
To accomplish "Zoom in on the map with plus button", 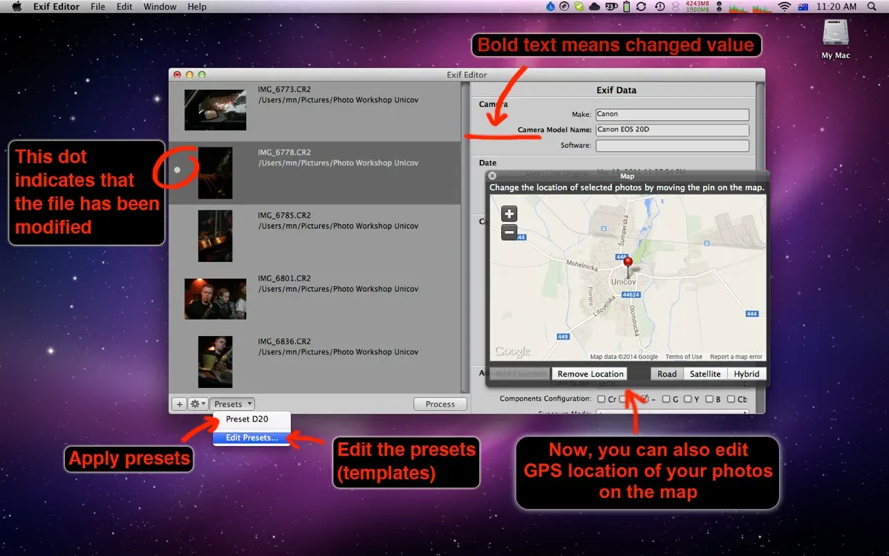I will click(x=509, y=214).
